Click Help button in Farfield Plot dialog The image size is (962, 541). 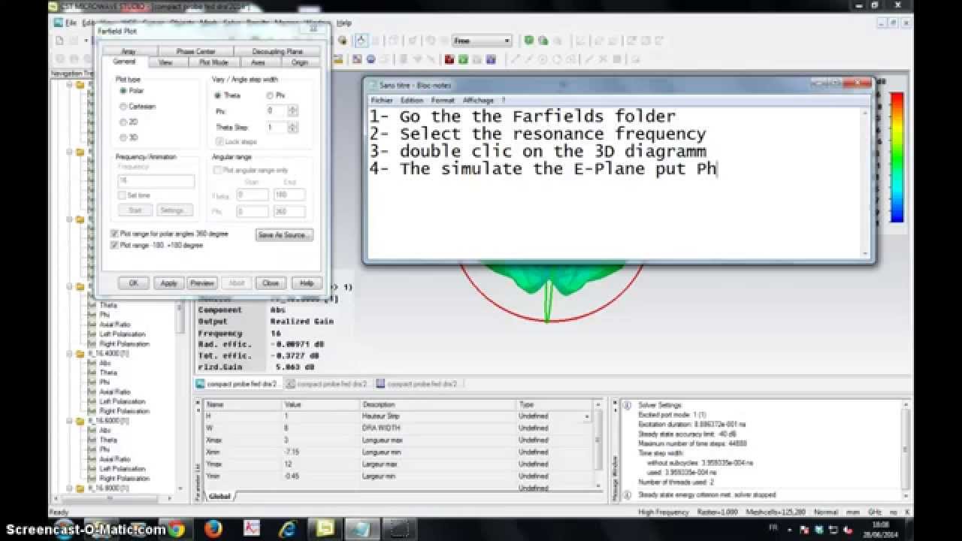pos(307,283)
